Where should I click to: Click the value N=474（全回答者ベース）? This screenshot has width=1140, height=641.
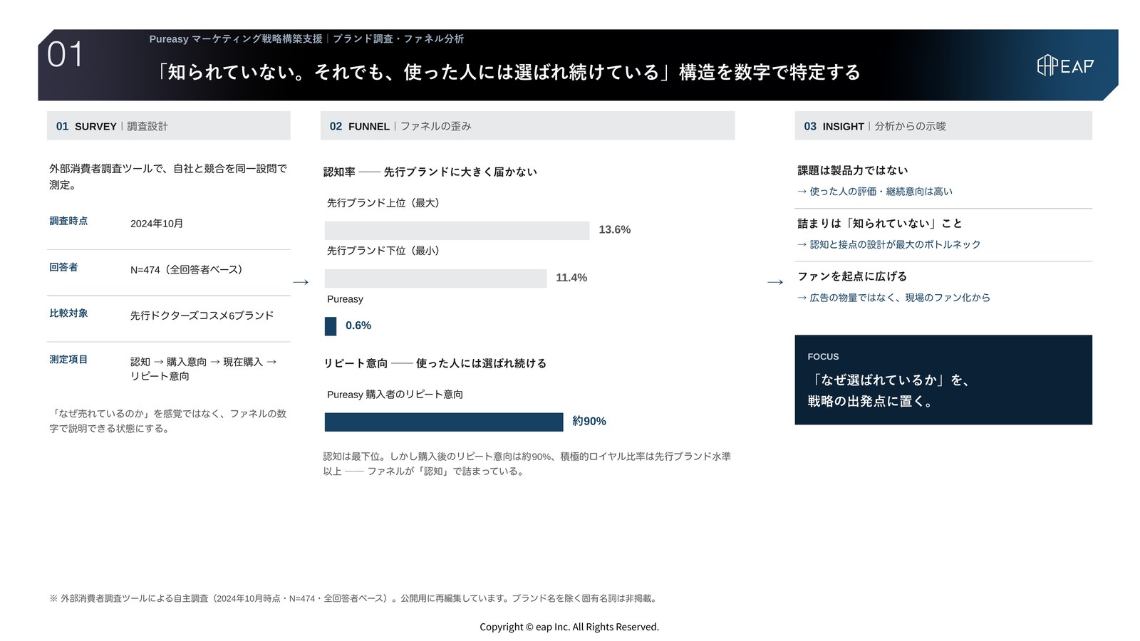coord(189,270)
